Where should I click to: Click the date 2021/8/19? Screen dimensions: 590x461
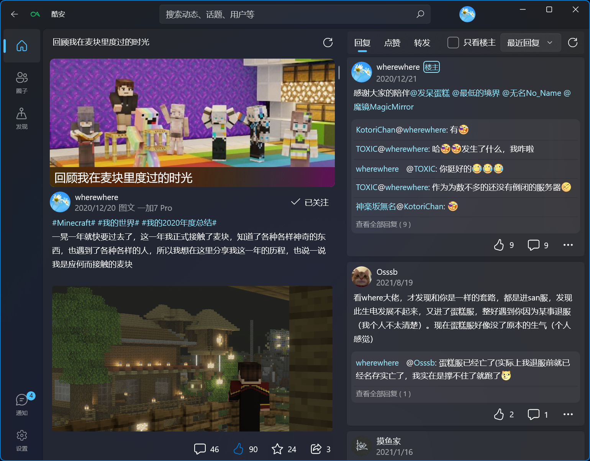(395, 283)
